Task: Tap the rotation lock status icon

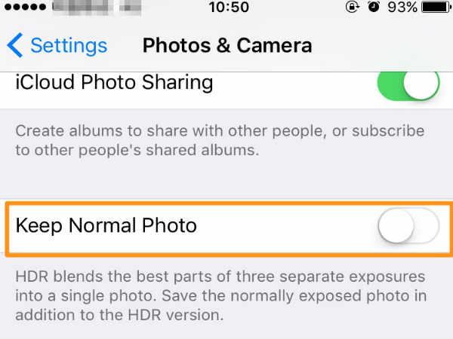Action: point(353,7)
